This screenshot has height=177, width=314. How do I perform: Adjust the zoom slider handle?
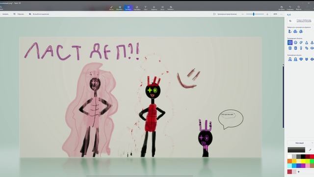click(254, 14)
